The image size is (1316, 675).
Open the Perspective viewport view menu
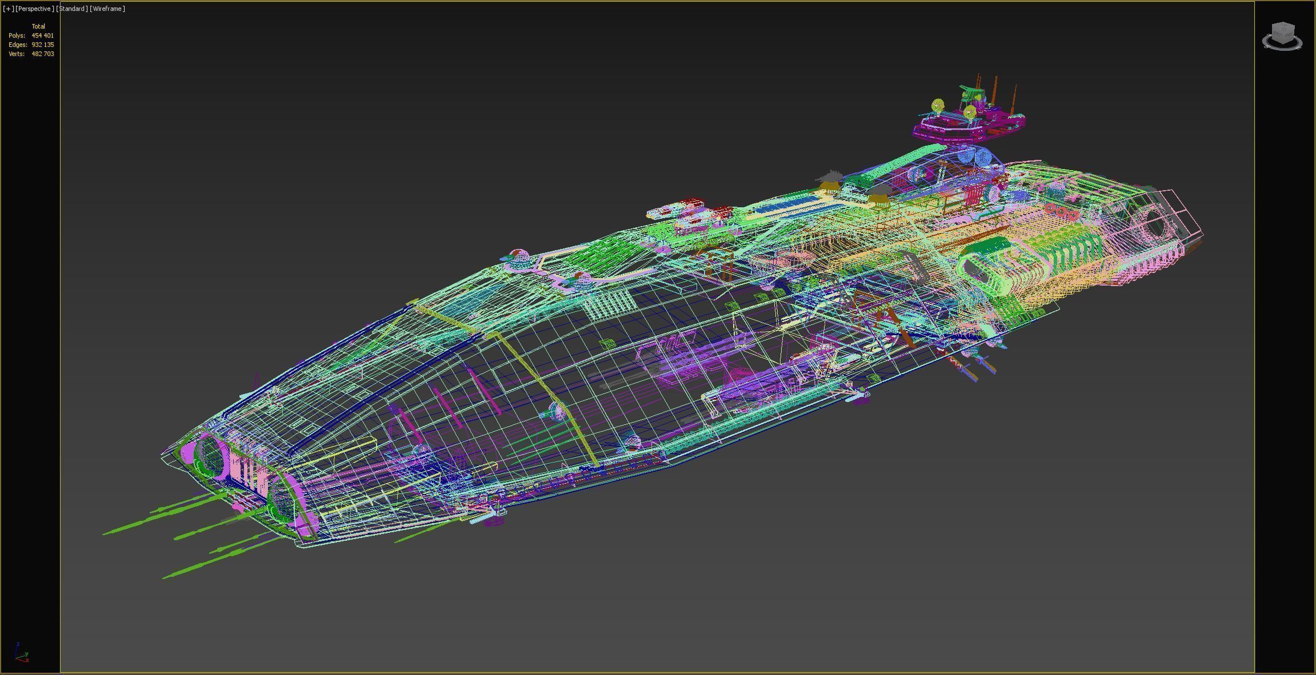[x=35, y=9]
